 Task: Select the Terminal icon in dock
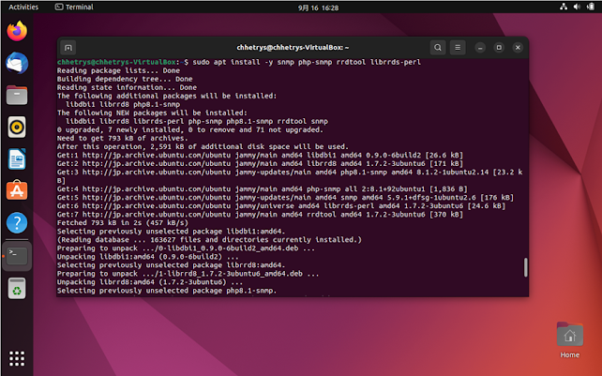(17, 256)
